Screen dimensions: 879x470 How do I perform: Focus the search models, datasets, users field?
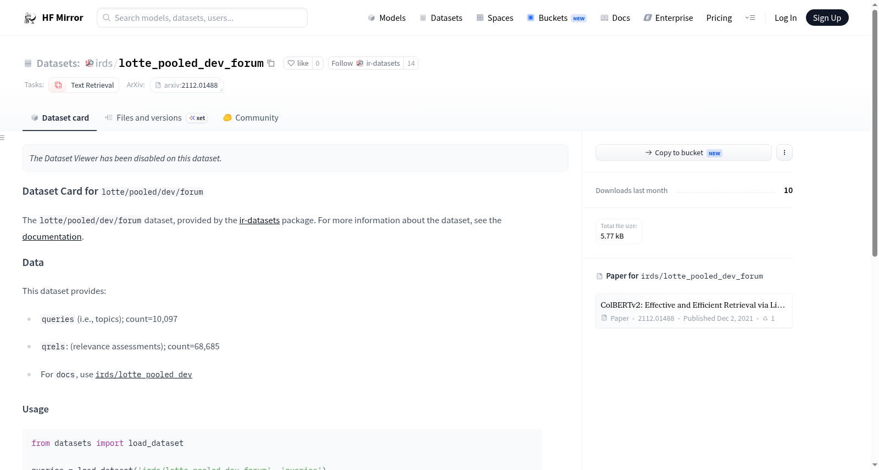[202, 18]
